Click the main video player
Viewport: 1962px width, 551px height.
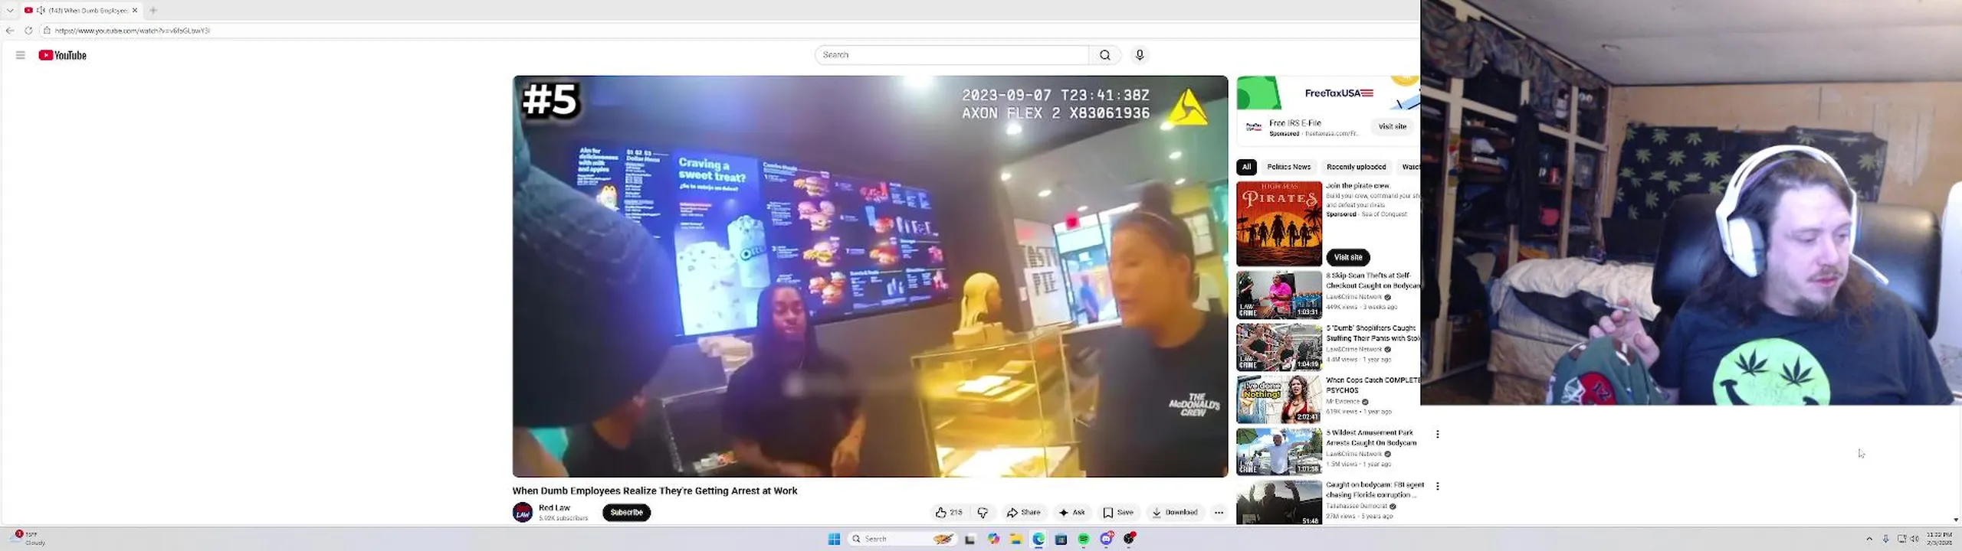coord(870,276)
